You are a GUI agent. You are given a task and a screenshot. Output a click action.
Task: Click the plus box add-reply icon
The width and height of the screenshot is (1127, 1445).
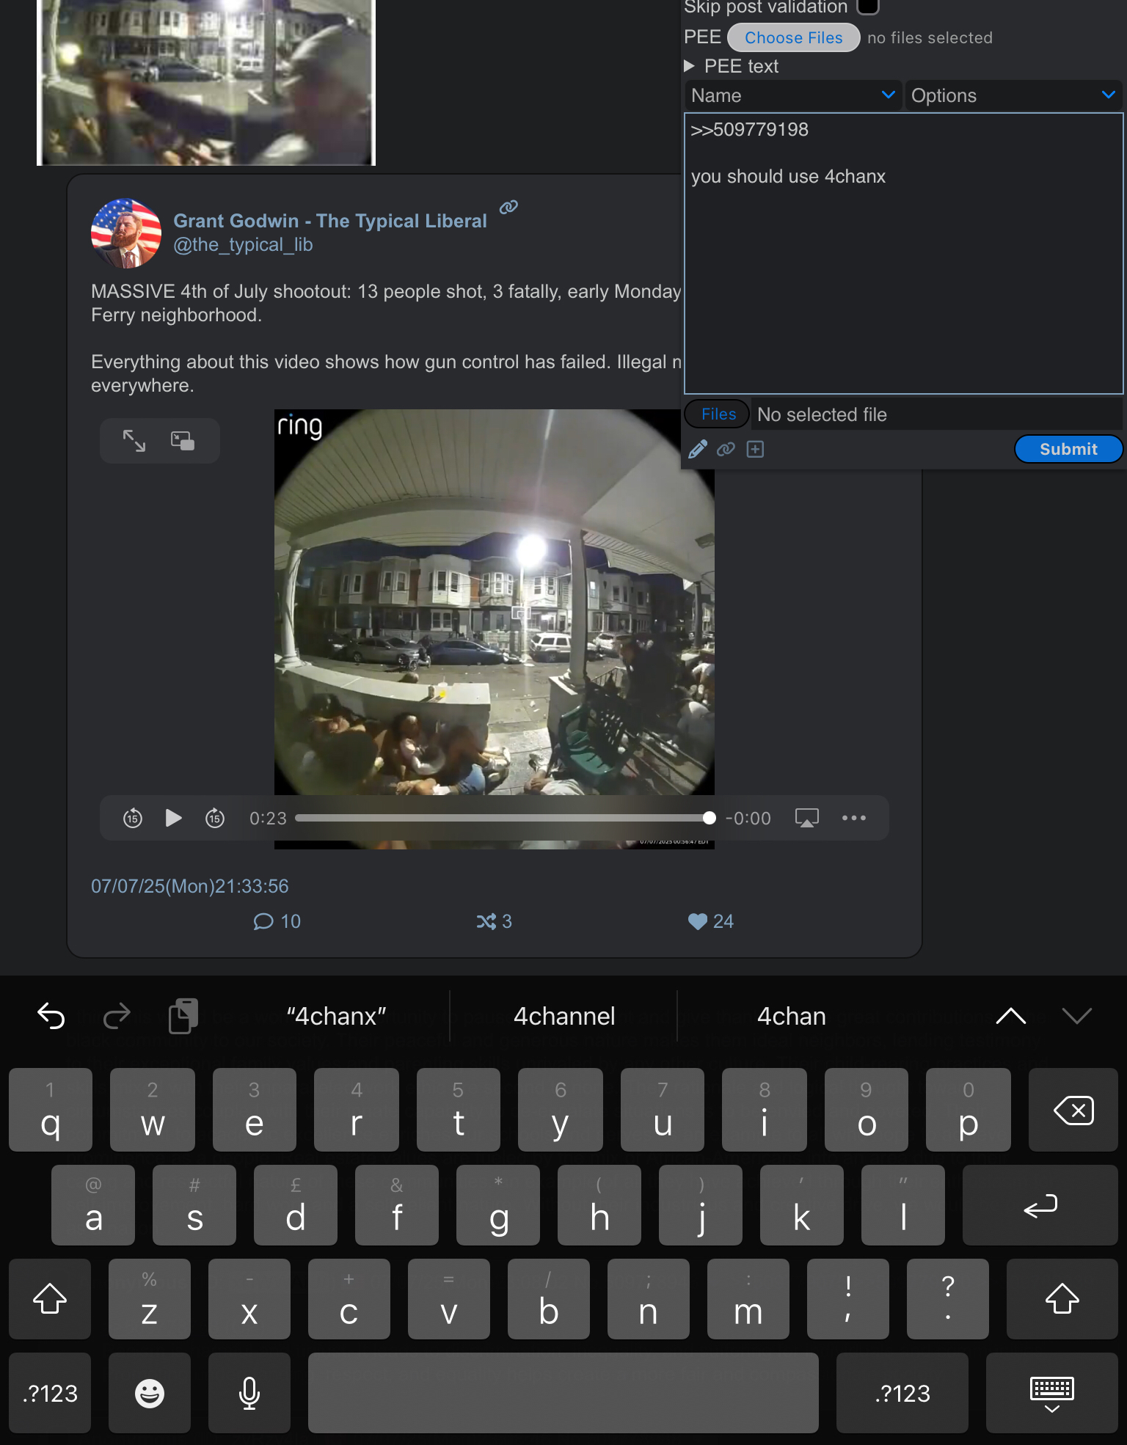pyautogui.click(x=755, y=449)
